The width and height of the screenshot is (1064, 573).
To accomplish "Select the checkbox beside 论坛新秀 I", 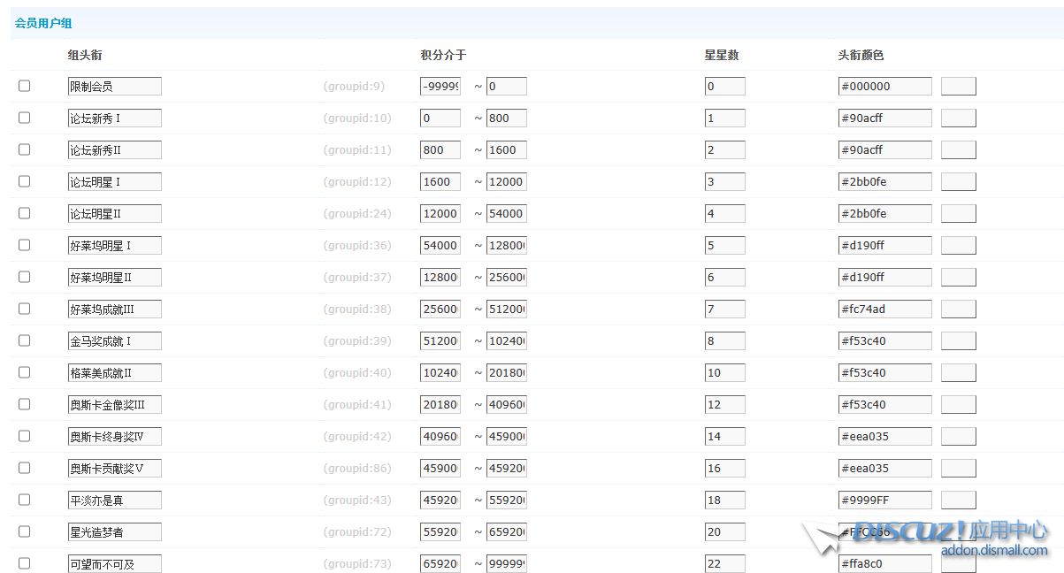I will (24, 118).
